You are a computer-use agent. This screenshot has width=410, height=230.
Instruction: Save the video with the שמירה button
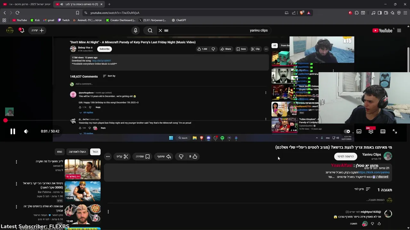click(x=143, y=157)
